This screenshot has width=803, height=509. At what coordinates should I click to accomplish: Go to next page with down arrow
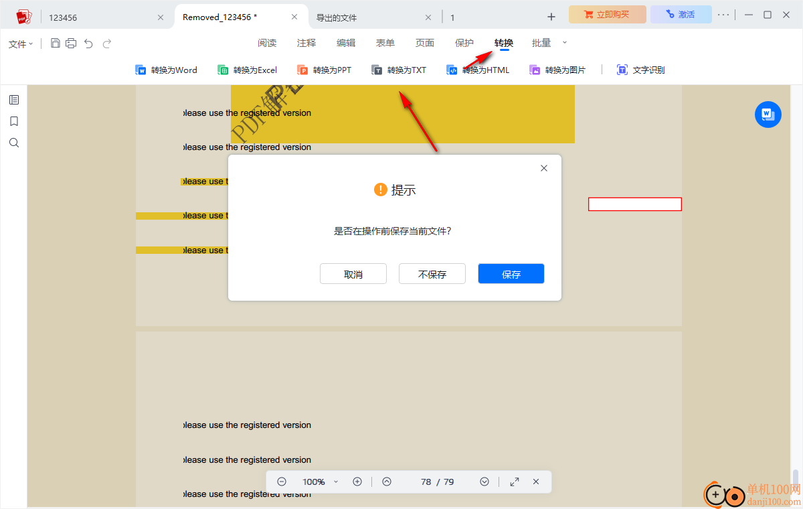tap(484, 482)
